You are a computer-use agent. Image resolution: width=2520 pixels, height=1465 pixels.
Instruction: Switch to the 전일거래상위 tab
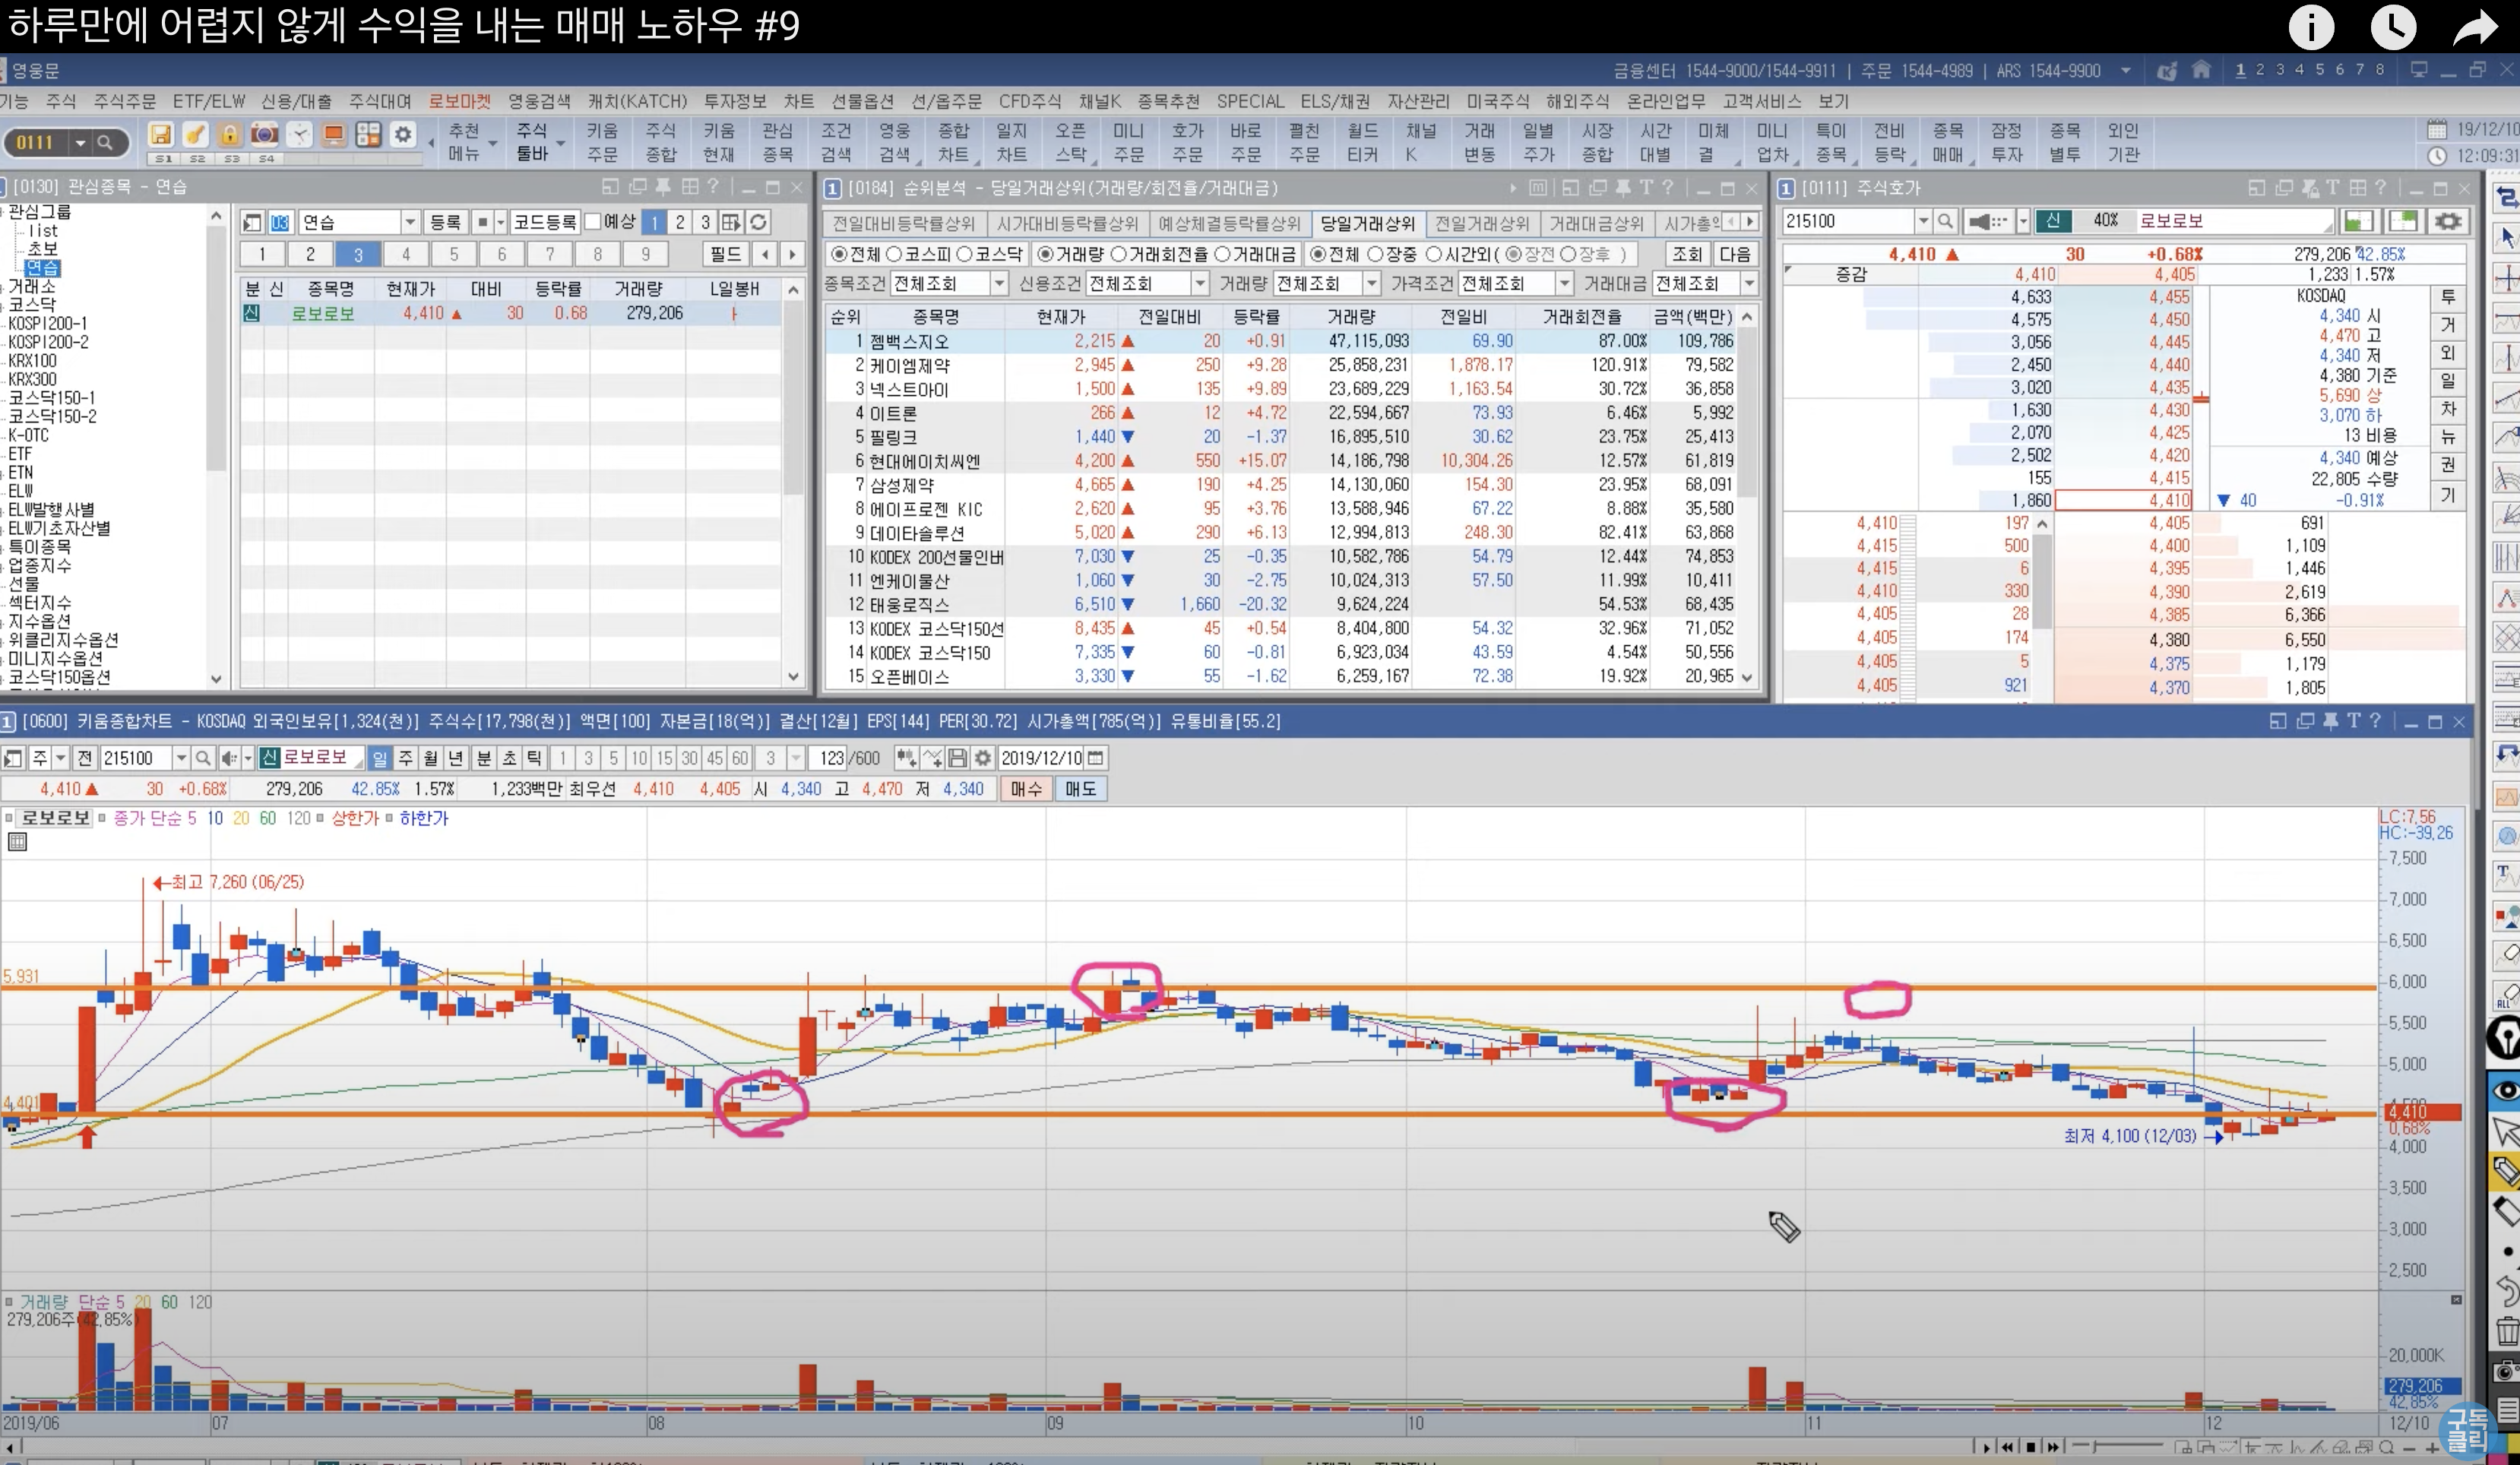[1482, 223]
